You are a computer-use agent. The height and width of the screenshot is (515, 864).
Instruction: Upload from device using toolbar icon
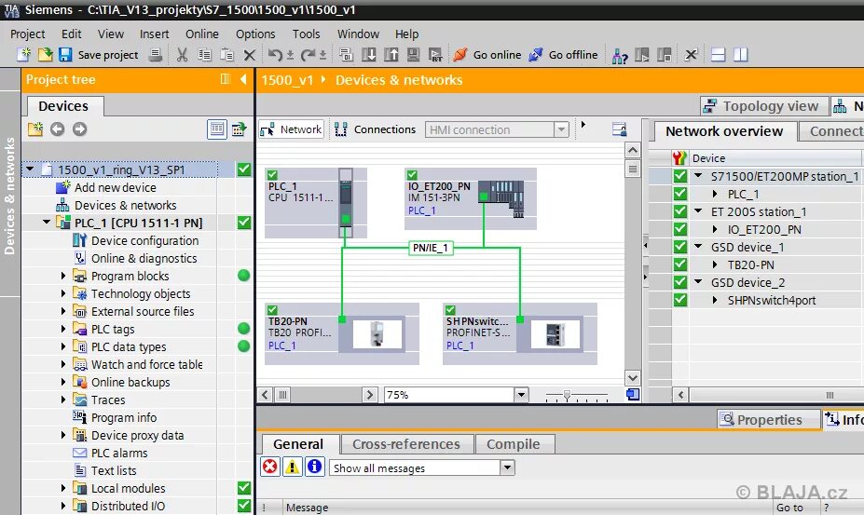tap(391, 55)
